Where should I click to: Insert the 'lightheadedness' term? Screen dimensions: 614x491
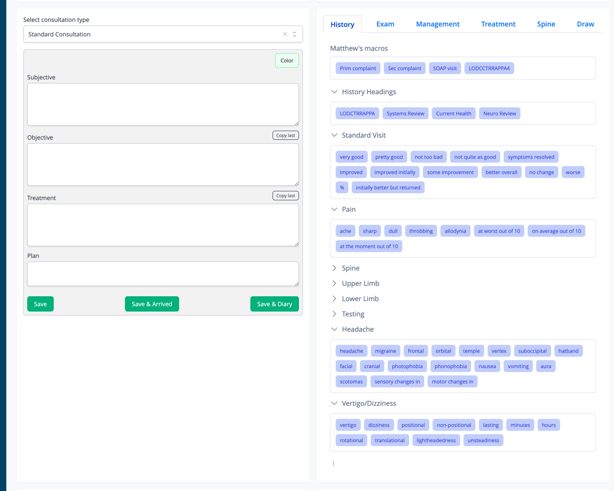pyautogui.click(x=436, y=441)
